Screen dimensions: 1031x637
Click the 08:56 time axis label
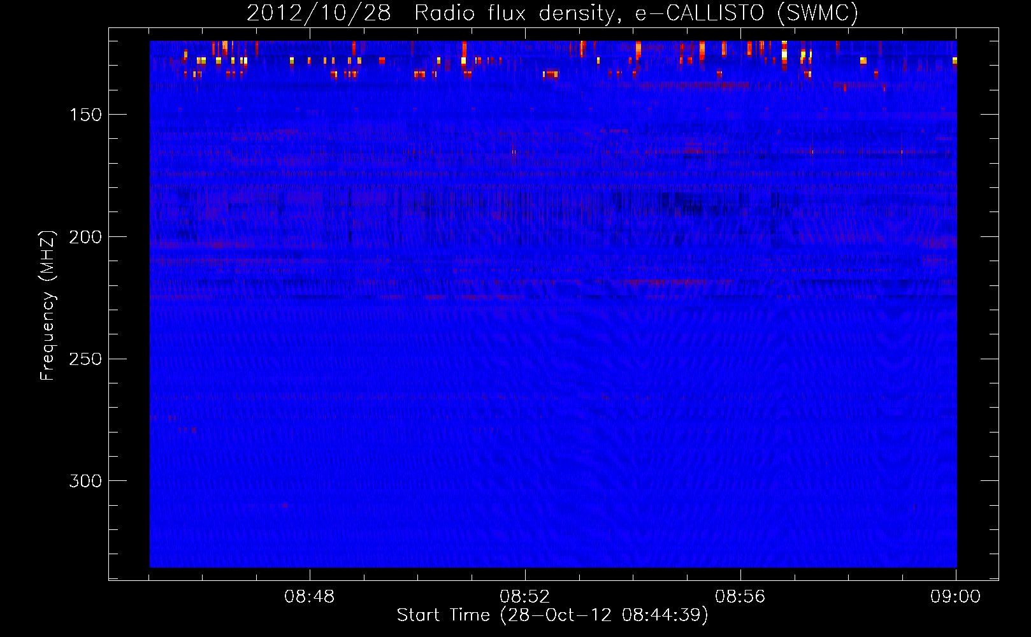(740, 597)
